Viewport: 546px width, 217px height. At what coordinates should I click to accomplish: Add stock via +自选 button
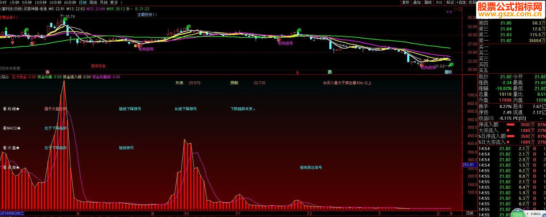[x=461, y=2]
